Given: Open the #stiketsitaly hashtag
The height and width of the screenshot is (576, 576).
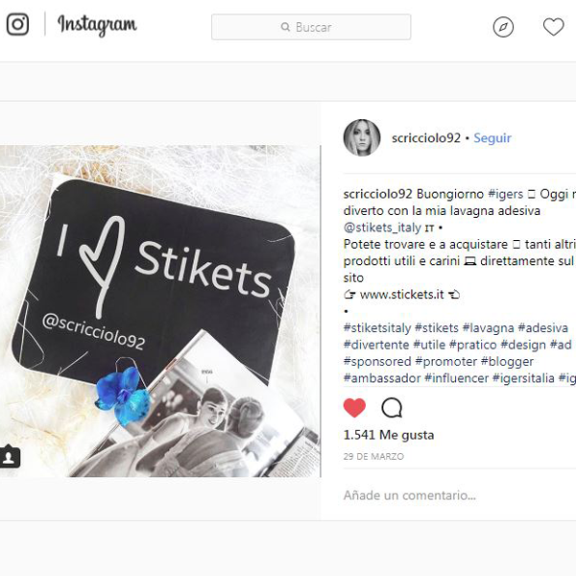Looking at the screenshot, I should pos(377,327).
